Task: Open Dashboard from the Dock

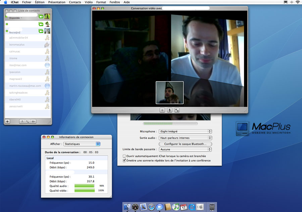Action: (135, 207)
